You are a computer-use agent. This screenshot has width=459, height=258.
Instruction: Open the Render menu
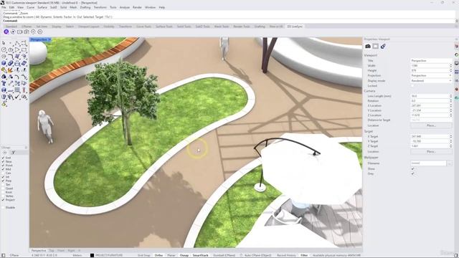coord(137,7)
